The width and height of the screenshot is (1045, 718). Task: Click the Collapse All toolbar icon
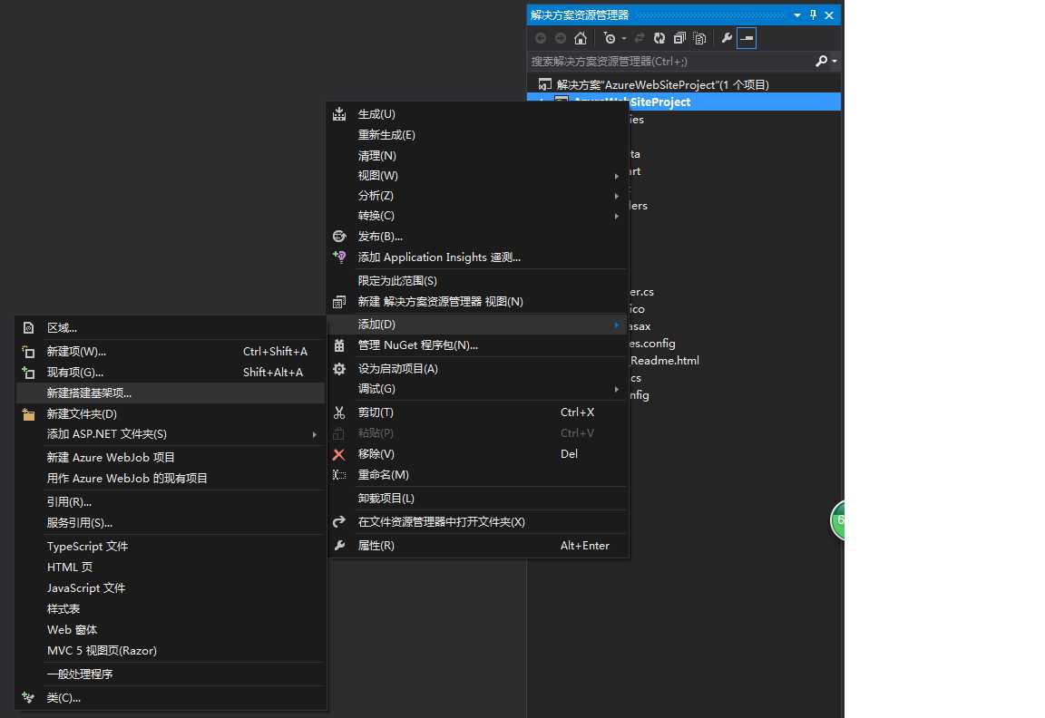[x=679, y=38]
